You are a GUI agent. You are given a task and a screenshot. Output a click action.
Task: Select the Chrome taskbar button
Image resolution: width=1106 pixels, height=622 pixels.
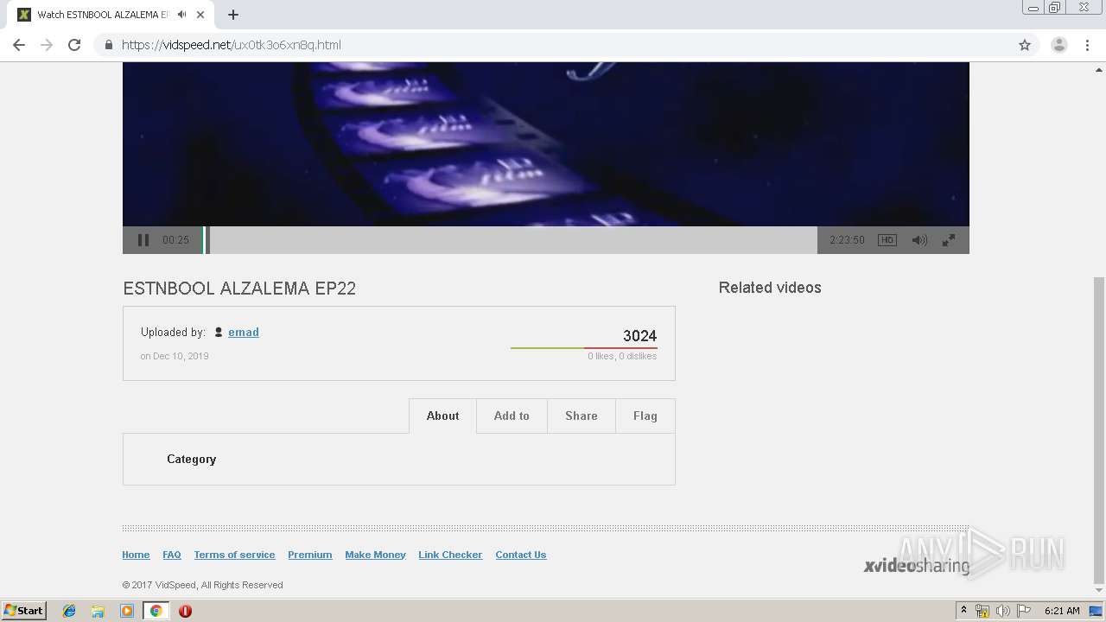pyautogui.click(x=156, y=611)
